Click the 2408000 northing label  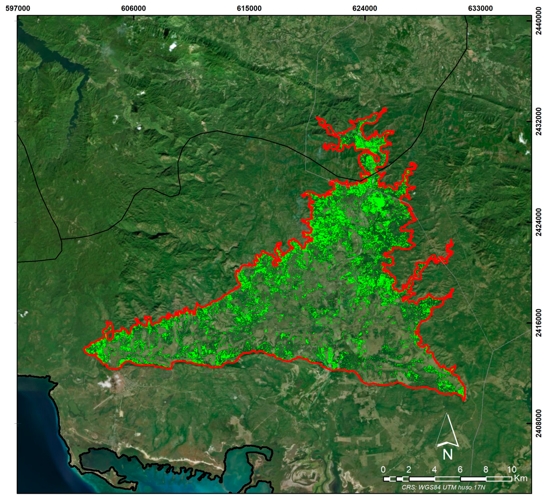point(538,423)
